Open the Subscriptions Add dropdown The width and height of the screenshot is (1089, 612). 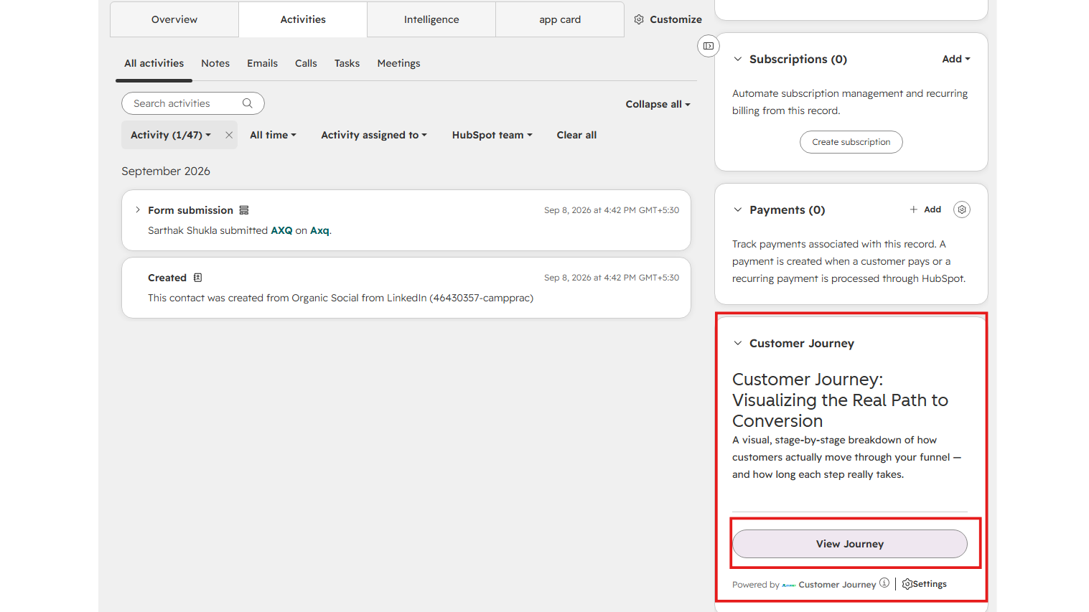(x=956, y=59)
